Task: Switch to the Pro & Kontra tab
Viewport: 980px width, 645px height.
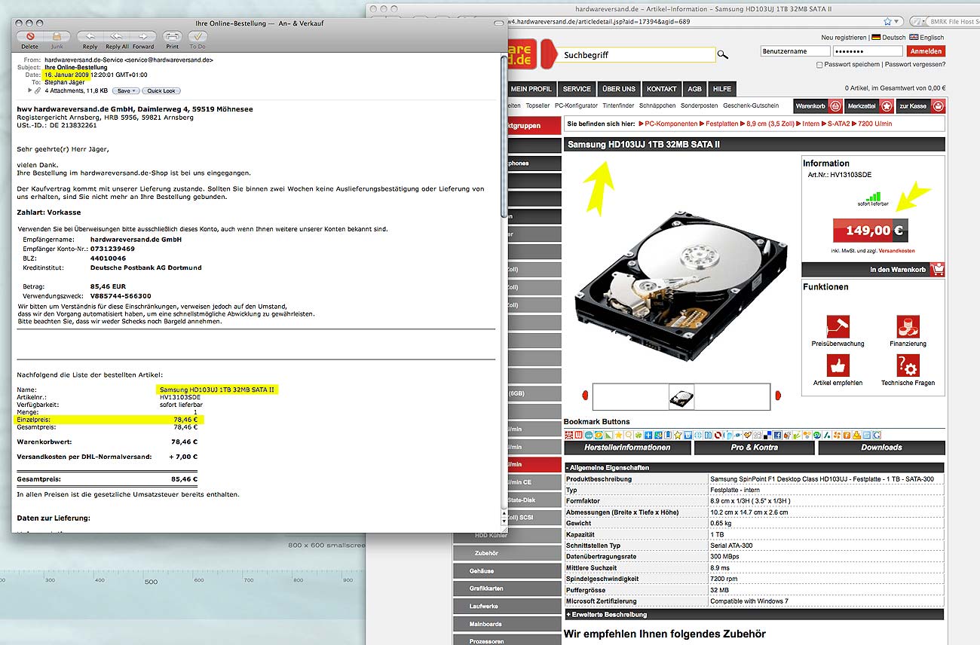Action: pyautogui.click(x=753, y=448)
